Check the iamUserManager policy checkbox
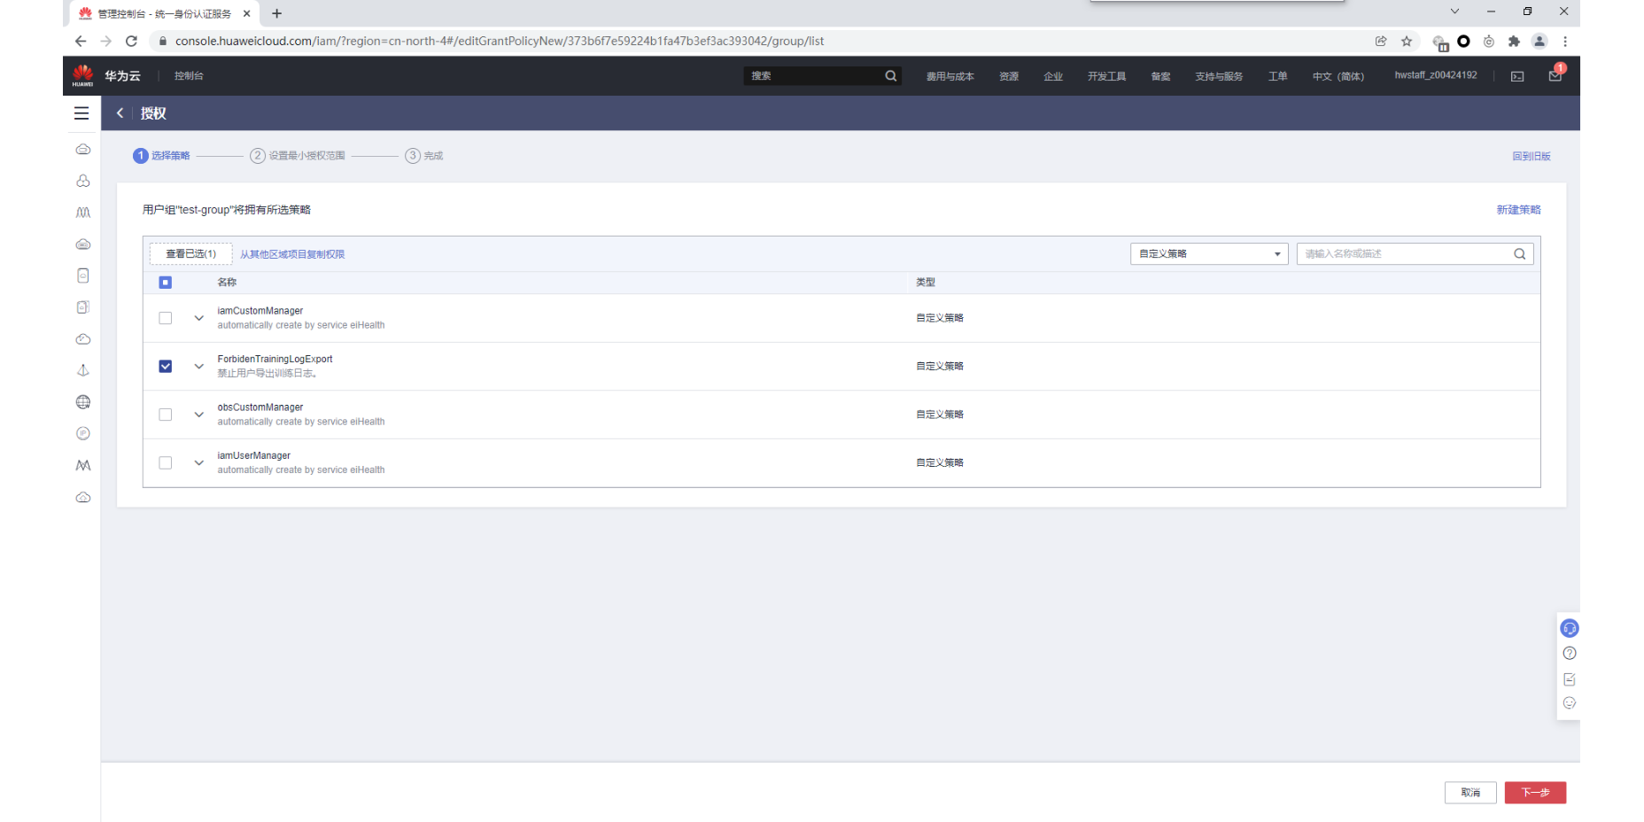Image resolution: width=1644 pixels, height=822 pixels. (x=166, y=463)
